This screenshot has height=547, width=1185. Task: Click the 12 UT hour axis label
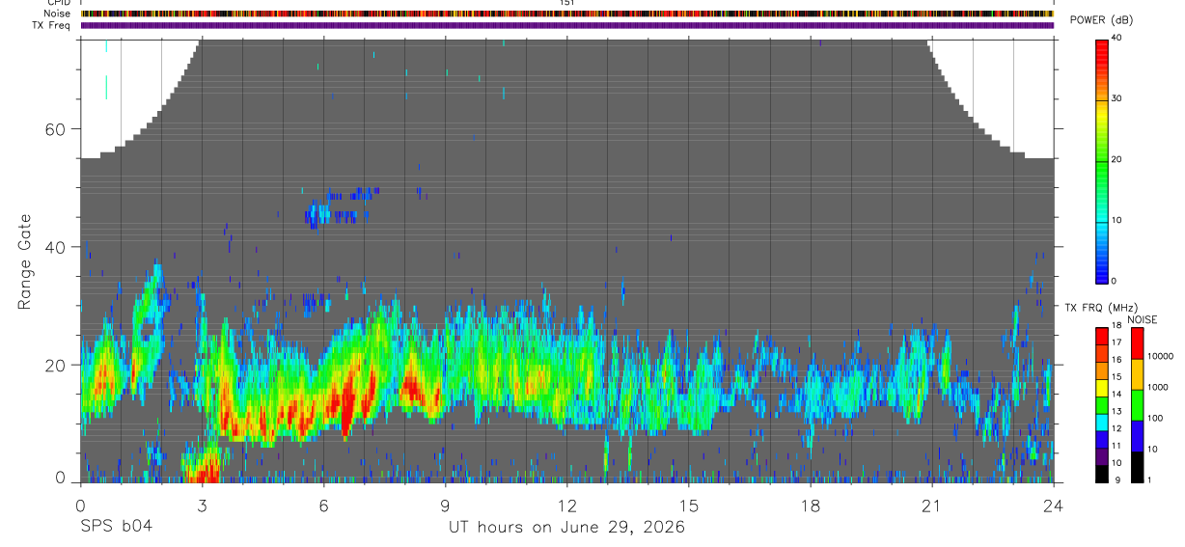[x=567, y=506]
